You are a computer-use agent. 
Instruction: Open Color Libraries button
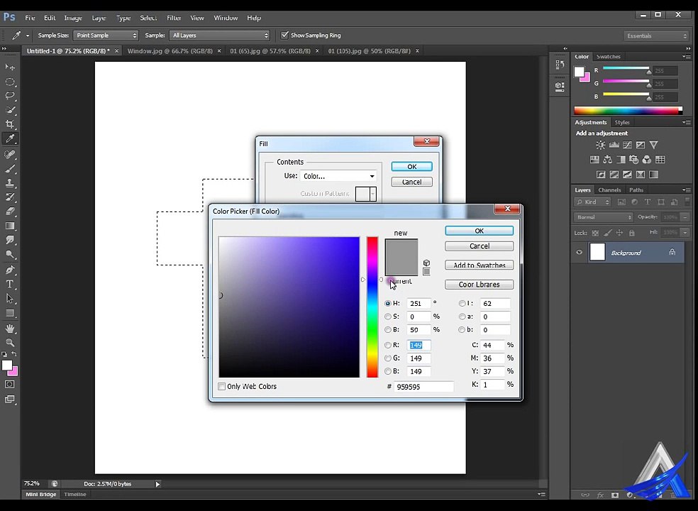[479, 284]
